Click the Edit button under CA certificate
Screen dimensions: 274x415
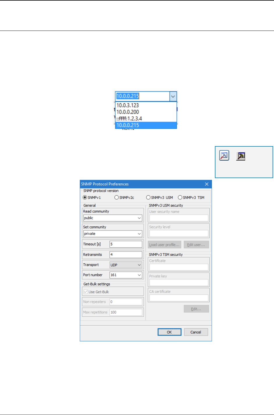tap(196, 309)
